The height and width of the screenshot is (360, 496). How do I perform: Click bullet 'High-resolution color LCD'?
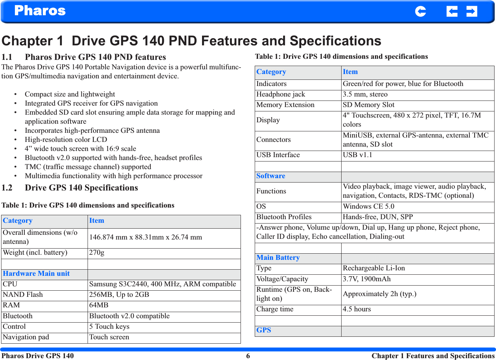[66, 140]
